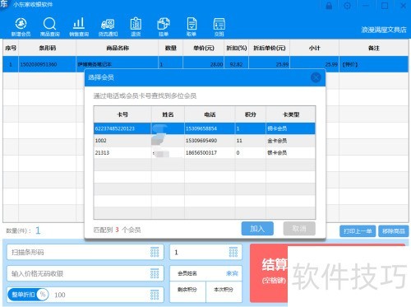Click the 小计 column header

point(314,48)
